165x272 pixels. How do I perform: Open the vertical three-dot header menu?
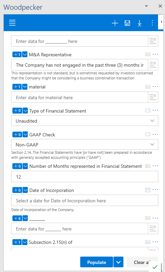152,23
